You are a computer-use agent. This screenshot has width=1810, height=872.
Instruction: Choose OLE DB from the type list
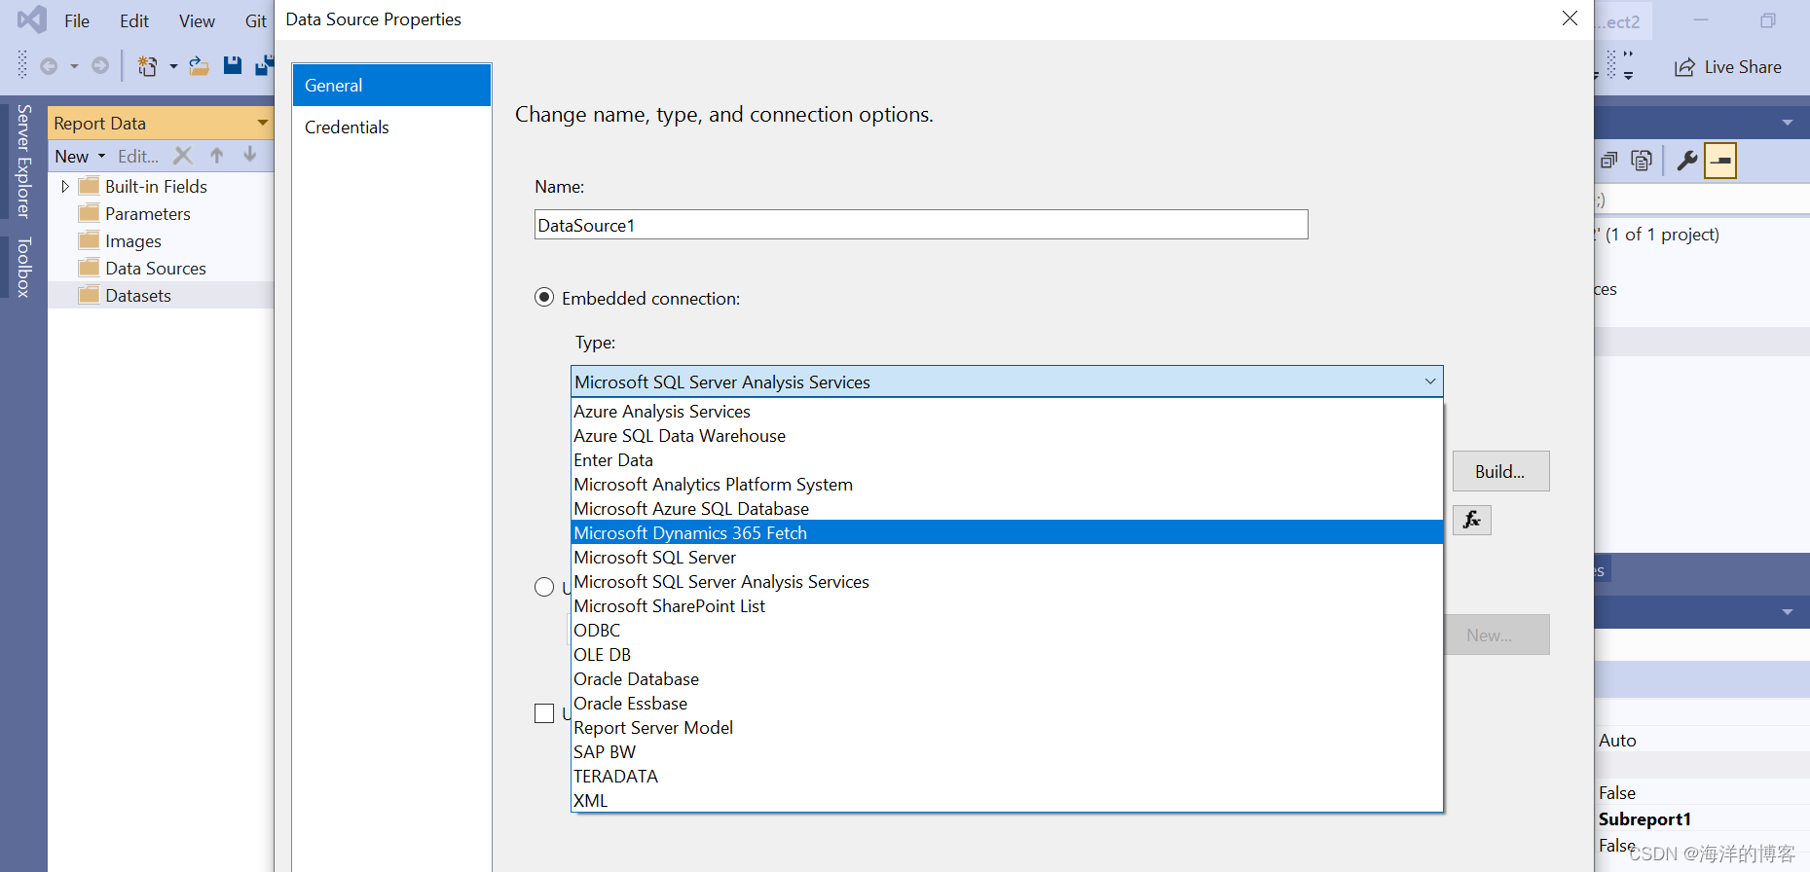(x=1007, y=655)
